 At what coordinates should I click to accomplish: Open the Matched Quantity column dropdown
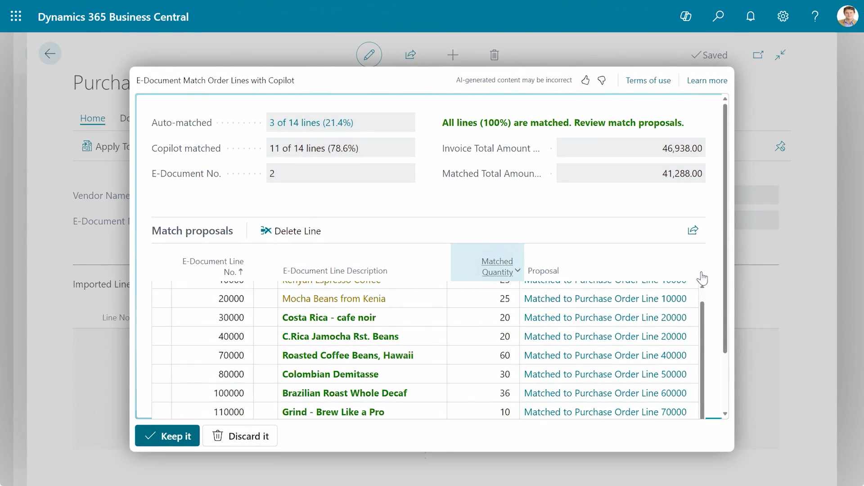pos(517,270)
